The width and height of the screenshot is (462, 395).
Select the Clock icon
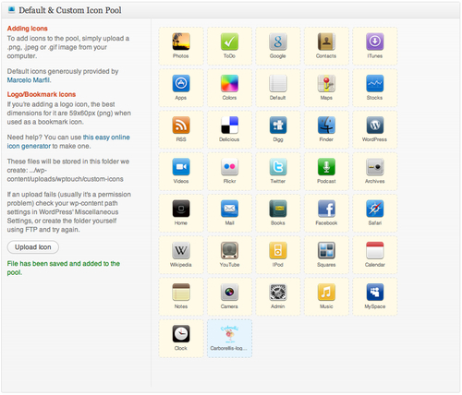tap(181, 334)
